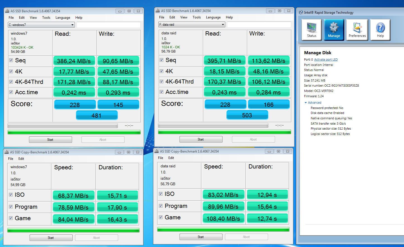Click the empty field beside the 'F: data raid' dropdown
The height and width of the screenshot is (247, 404).
tap(259, 25)
